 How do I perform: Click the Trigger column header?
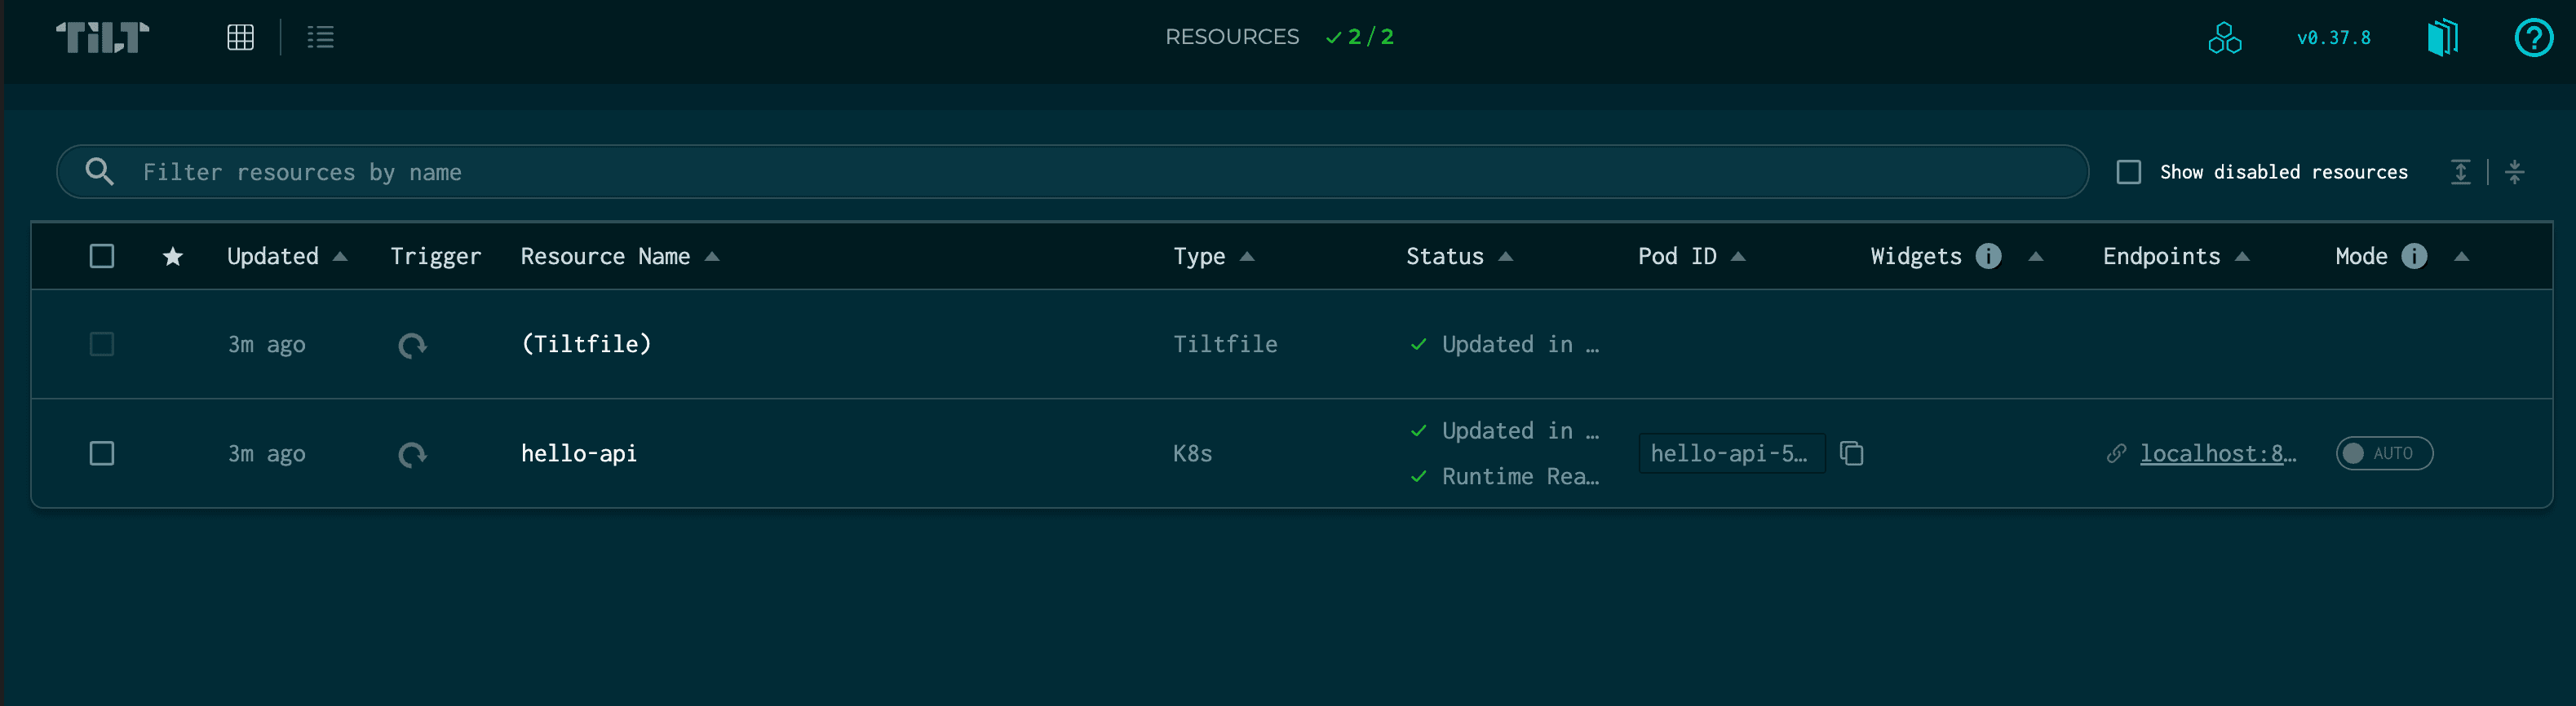pos(435,257)
